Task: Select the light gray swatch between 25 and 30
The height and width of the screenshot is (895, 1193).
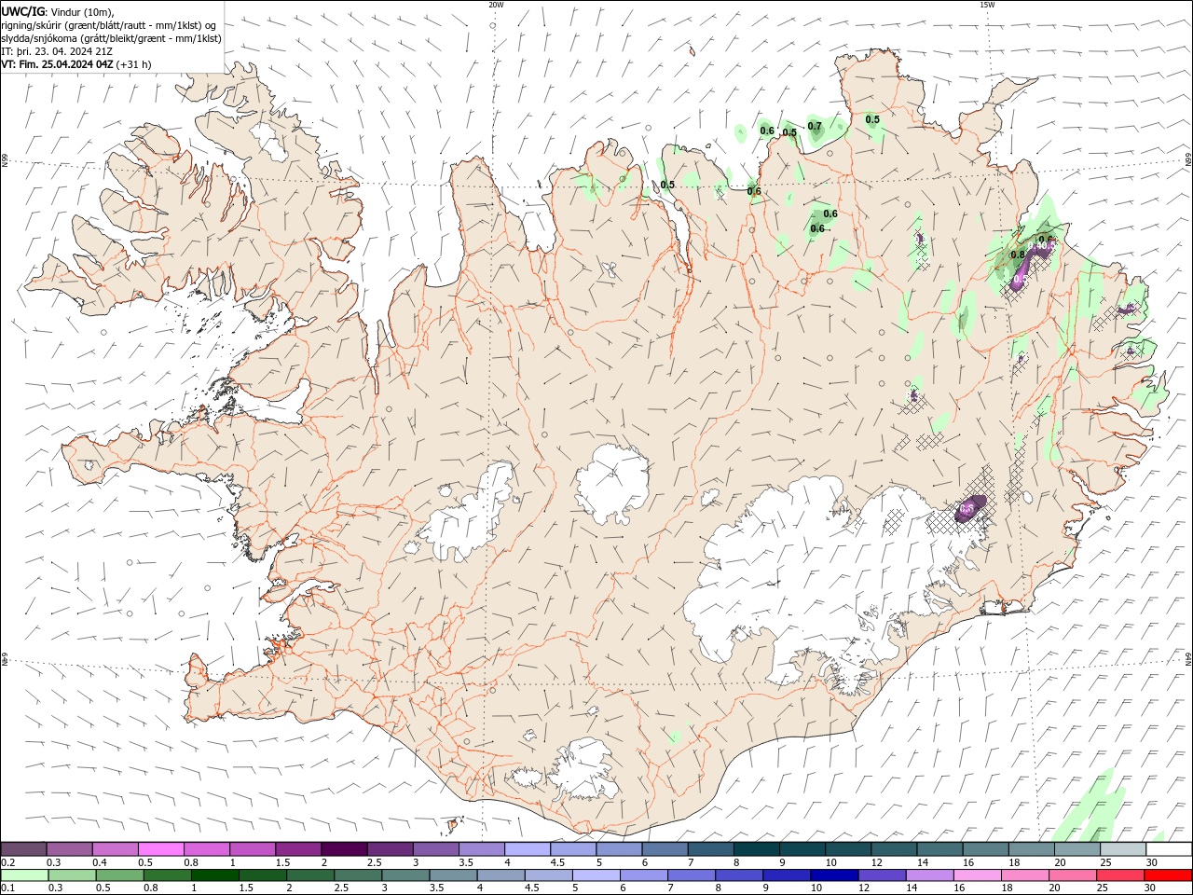Action: click(x=1122, y=849)
